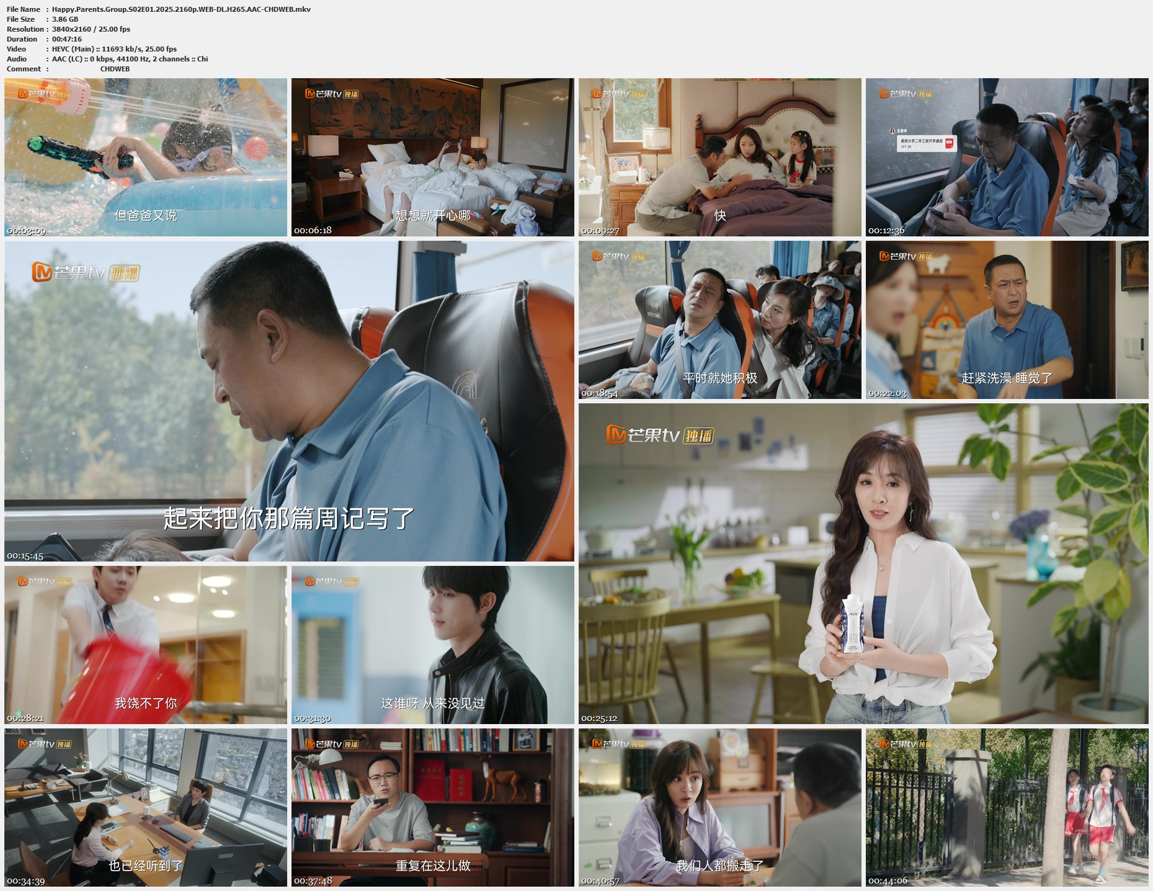Click the Duration value 00:47:16
This screenshot has height=891, width=1153.
point(67,39)
